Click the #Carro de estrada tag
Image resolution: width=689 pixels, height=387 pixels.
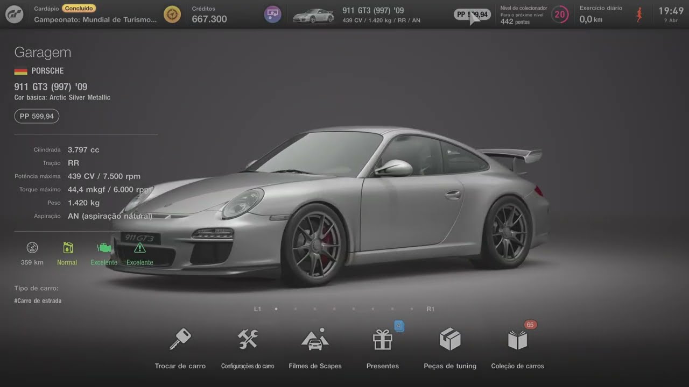[x=38, y=301]
